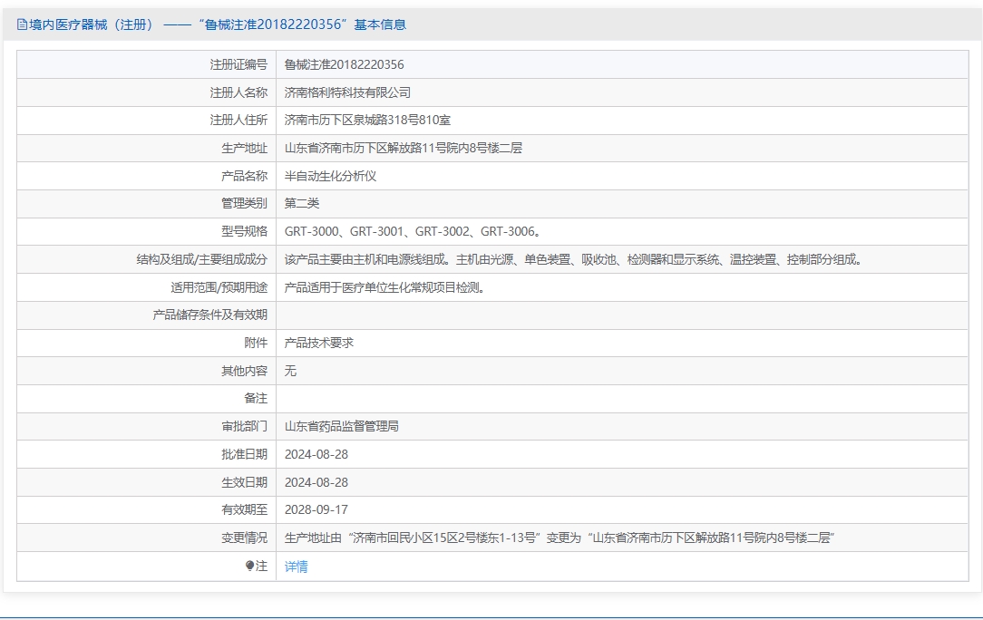This screenshot has height=620, width=983.
Task: Select expiry date 2028-09-17
Action: [x=316, y=509]
